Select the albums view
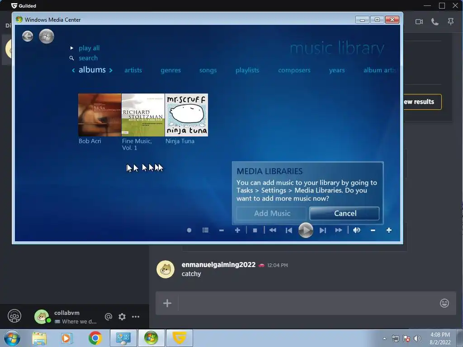Viewport: 463px width, 347px height. point(92,70)
